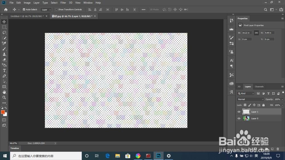Screen dimensions: 285x160
Task: Expand the Fill slider dropdown
Action: point(282,105)
